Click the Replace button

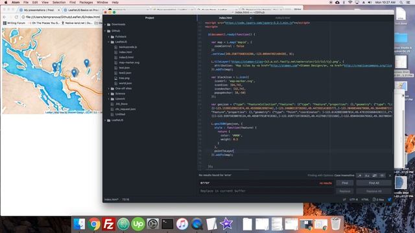[344, 191]
